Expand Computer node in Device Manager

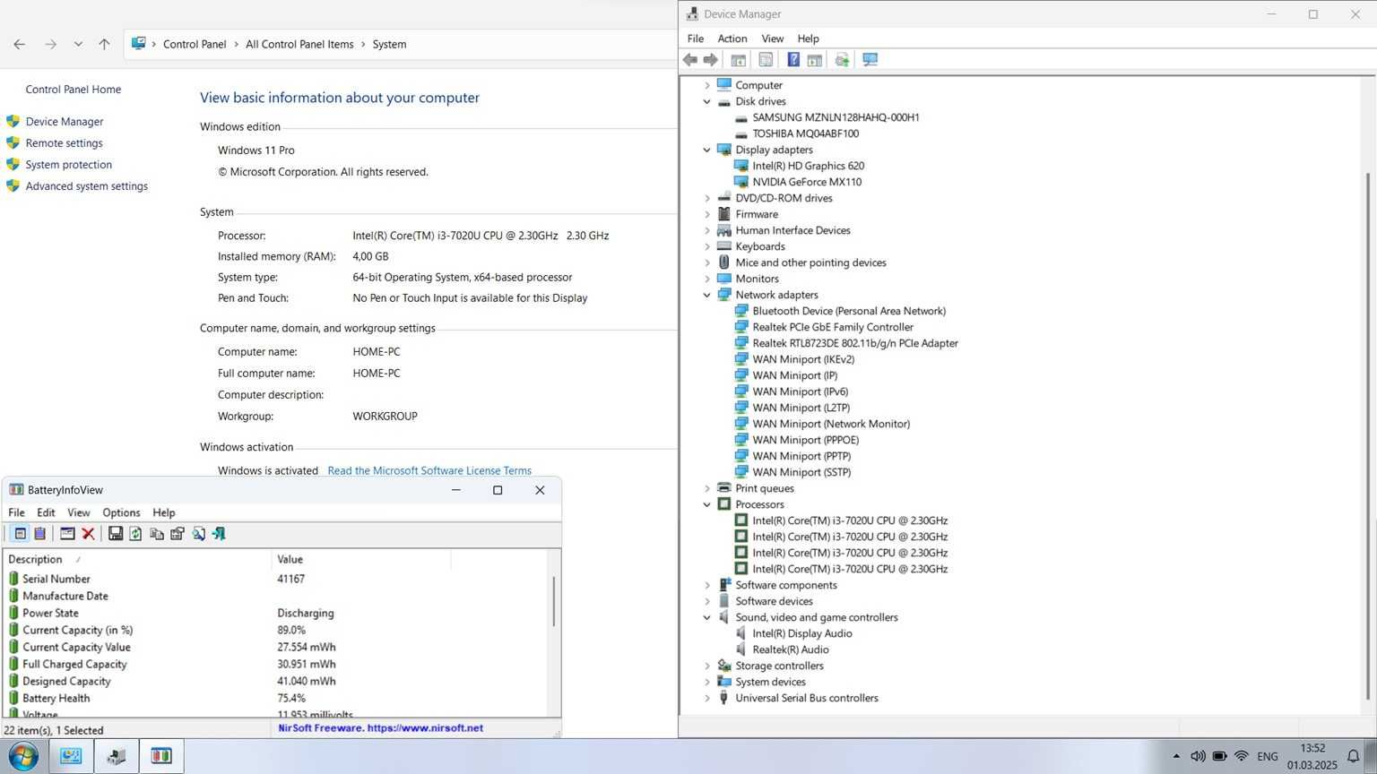click(x=707, y=85)
